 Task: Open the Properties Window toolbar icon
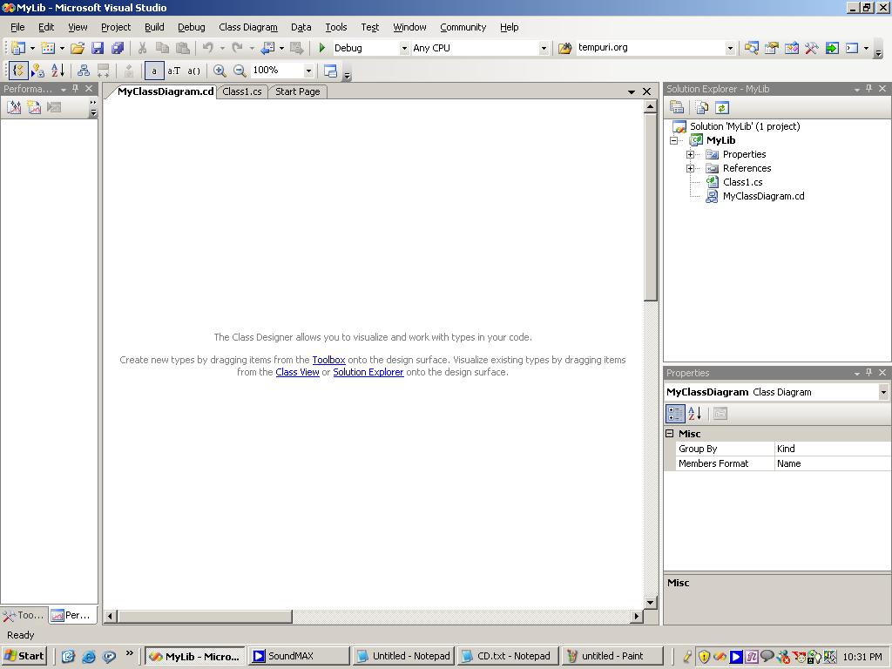coord(772,49)
